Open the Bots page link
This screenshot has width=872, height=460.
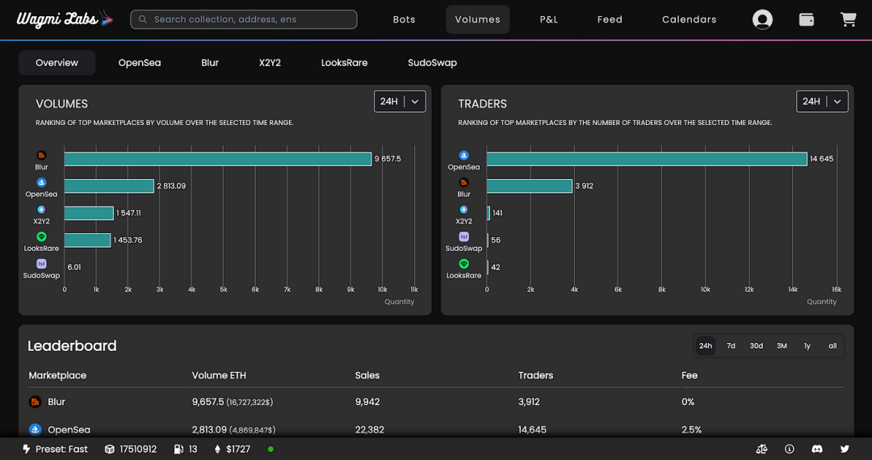404,19
